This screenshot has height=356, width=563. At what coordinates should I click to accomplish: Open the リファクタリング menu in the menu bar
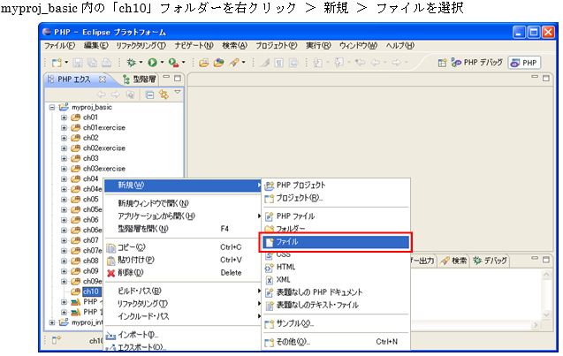140,44
